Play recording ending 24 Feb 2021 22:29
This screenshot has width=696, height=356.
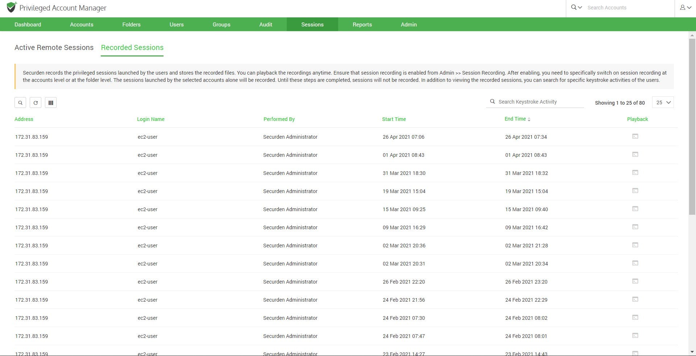(635, 300)
